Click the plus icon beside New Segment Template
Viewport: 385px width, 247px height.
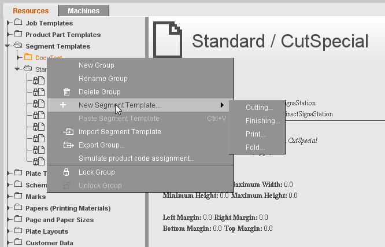coord(64,105)
